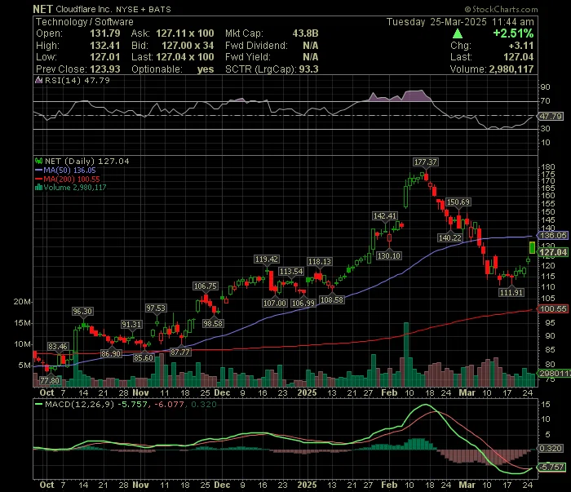Click the price label 108.58

332,299
